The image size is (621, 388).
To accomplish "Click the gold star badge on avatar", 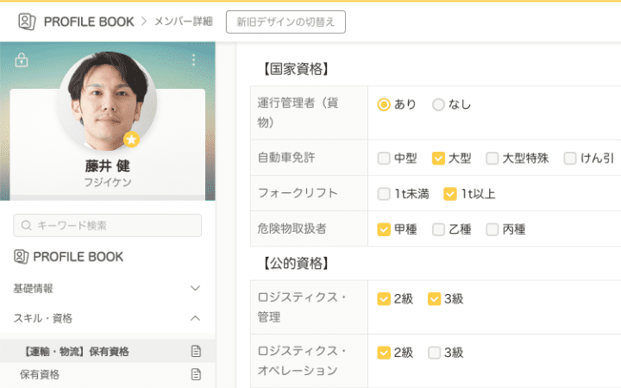I will (x=131, y=140).
